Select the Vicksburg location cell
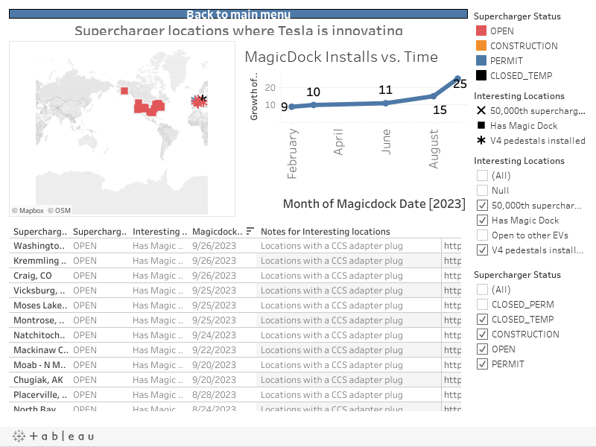The image size is (596, 447). (39, 291)
